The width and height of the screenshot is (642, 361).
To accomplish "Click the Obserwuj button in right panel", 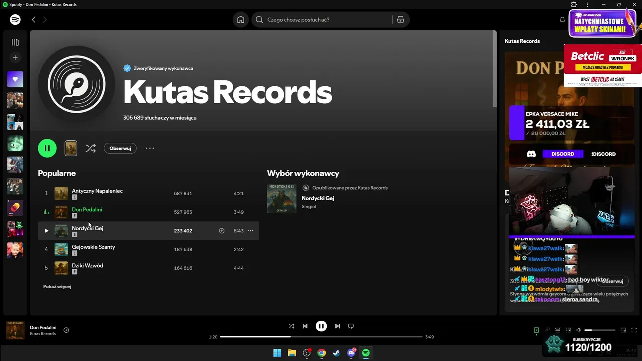I will pyautogui.click(x=612, y=281).
